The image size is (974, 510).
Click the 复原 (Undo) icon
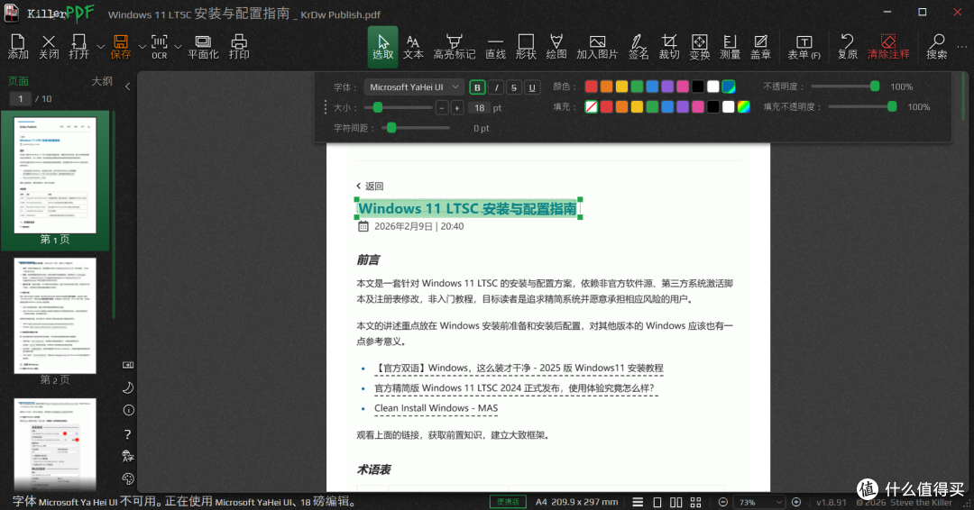(x=847, y=47)
